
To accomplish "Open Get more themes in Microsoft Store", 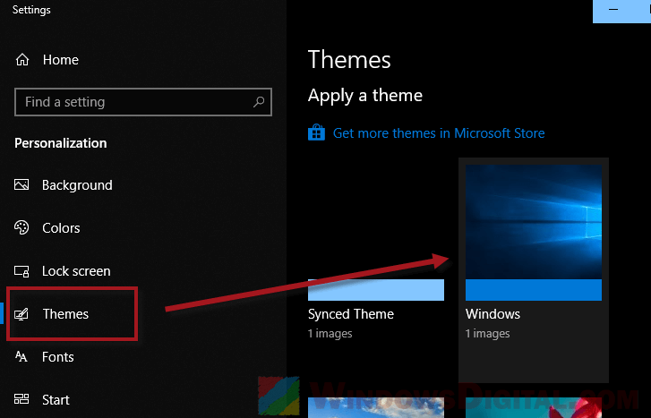I will click(439, 133).
